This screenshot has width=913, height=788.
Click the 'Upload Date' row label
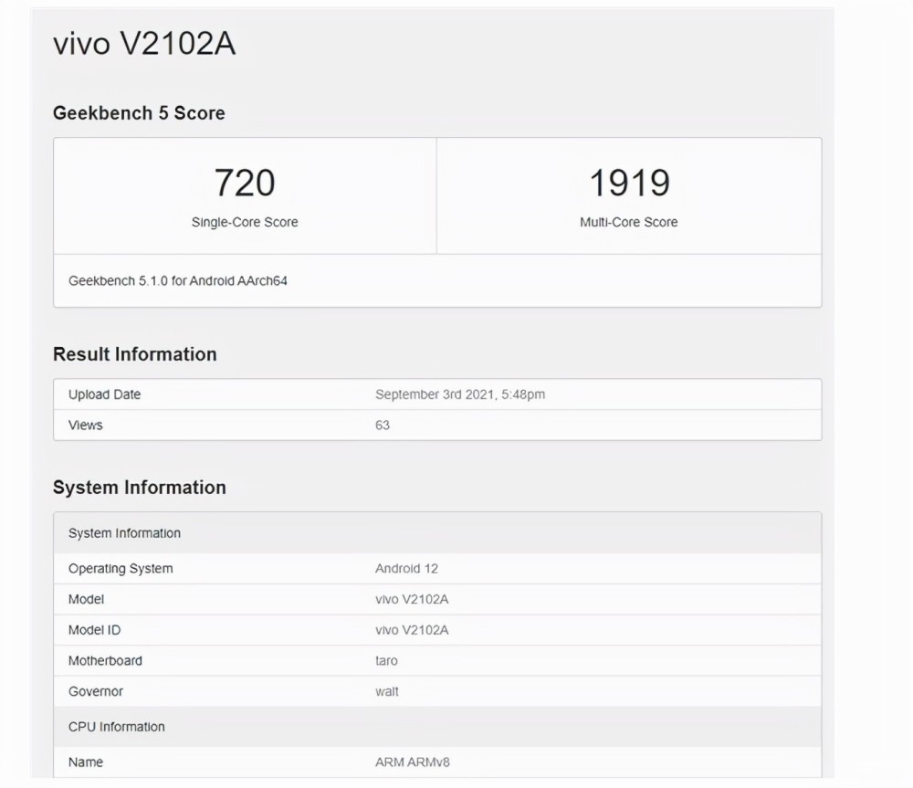(104, 394)
